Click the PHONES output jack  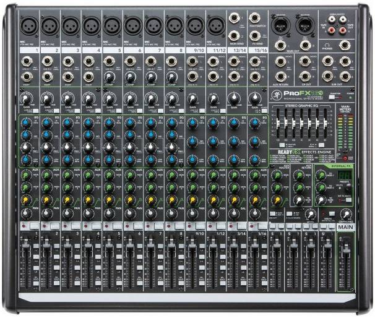click(345, 45)
